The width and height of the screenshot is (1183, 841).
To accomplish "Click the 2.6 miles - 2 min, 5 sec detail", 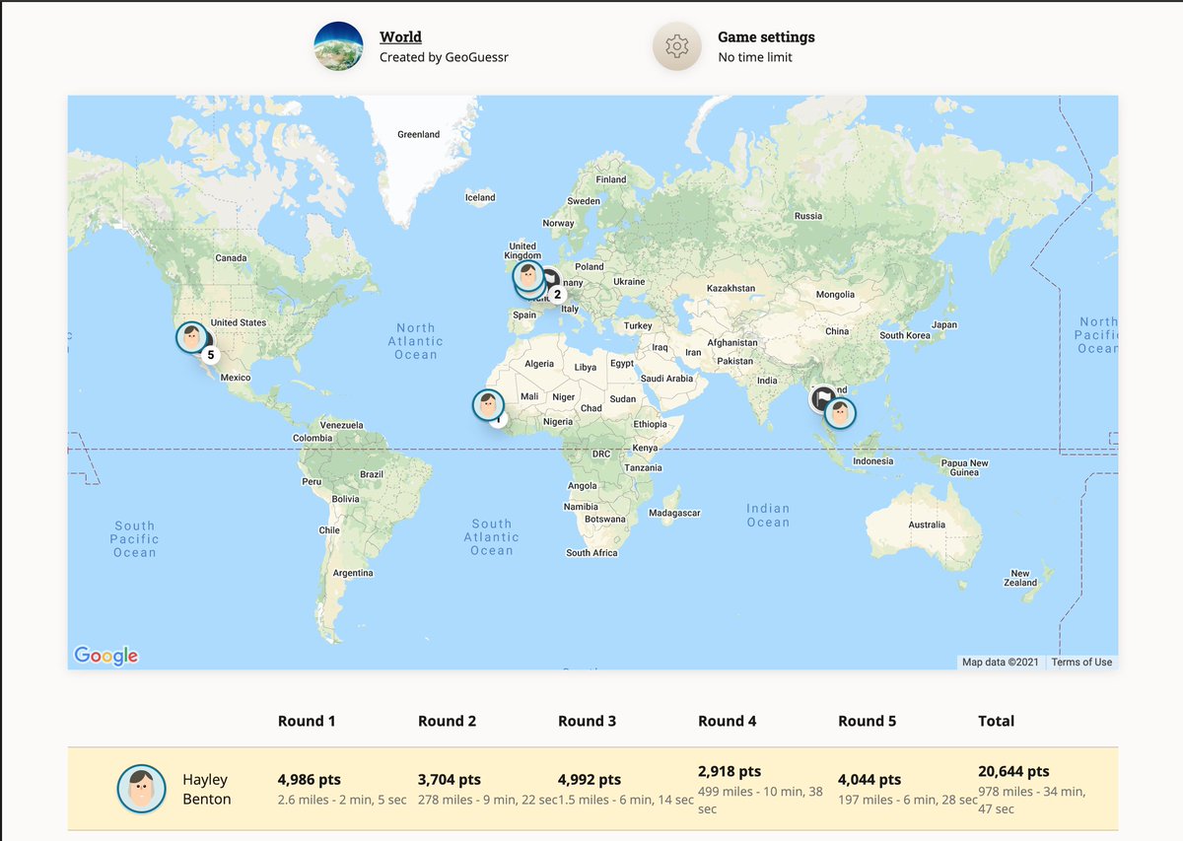I will click(x=342, y=800).
